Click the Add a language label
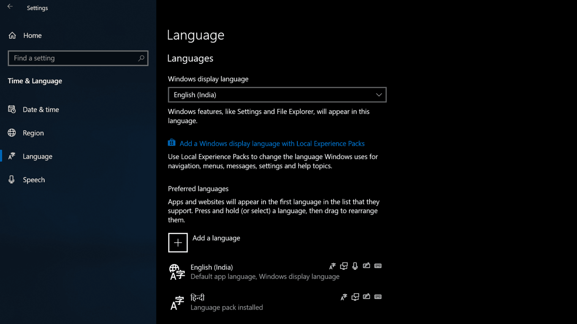577x324 pixels. click(x=216, y=238)
